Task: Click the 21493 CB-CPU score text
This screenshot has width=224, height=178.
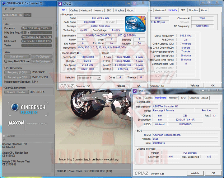Action: click(40, 77)
